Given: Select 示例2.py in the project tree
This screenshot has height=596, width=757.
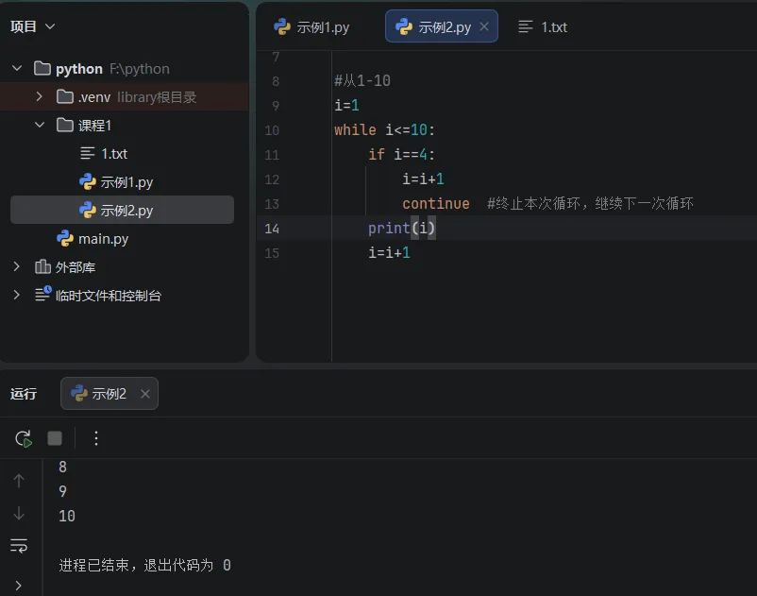Looking at the screenshot, I should (x=122, y=210).
